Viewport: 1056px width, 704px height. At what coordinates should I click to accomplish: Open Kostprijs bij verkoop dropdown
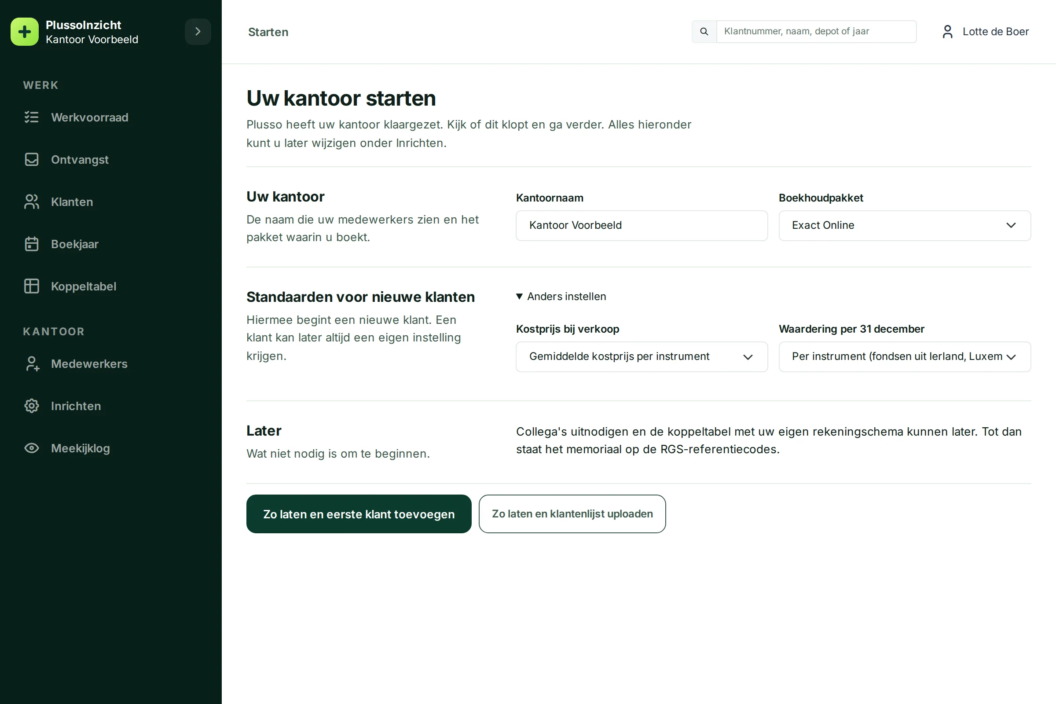click(x=642, y=356)
